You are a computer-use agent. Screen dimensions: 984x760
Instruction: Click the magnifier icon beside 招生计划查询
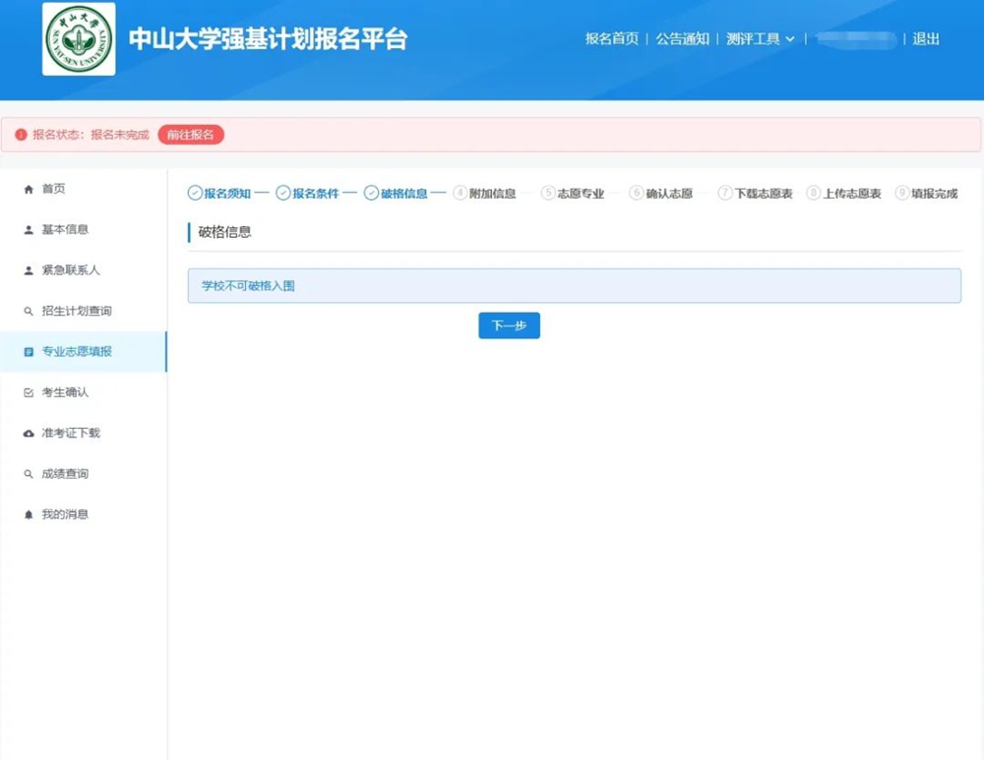29,312
